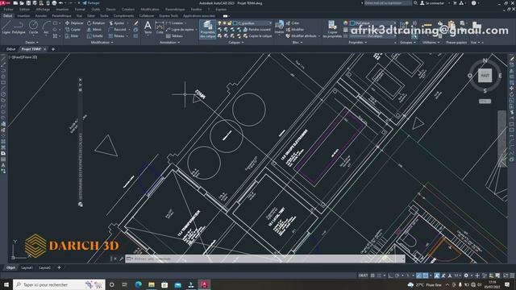Select the Arc tool
This screenshot has height=290, width=516.
coord(46,27)
